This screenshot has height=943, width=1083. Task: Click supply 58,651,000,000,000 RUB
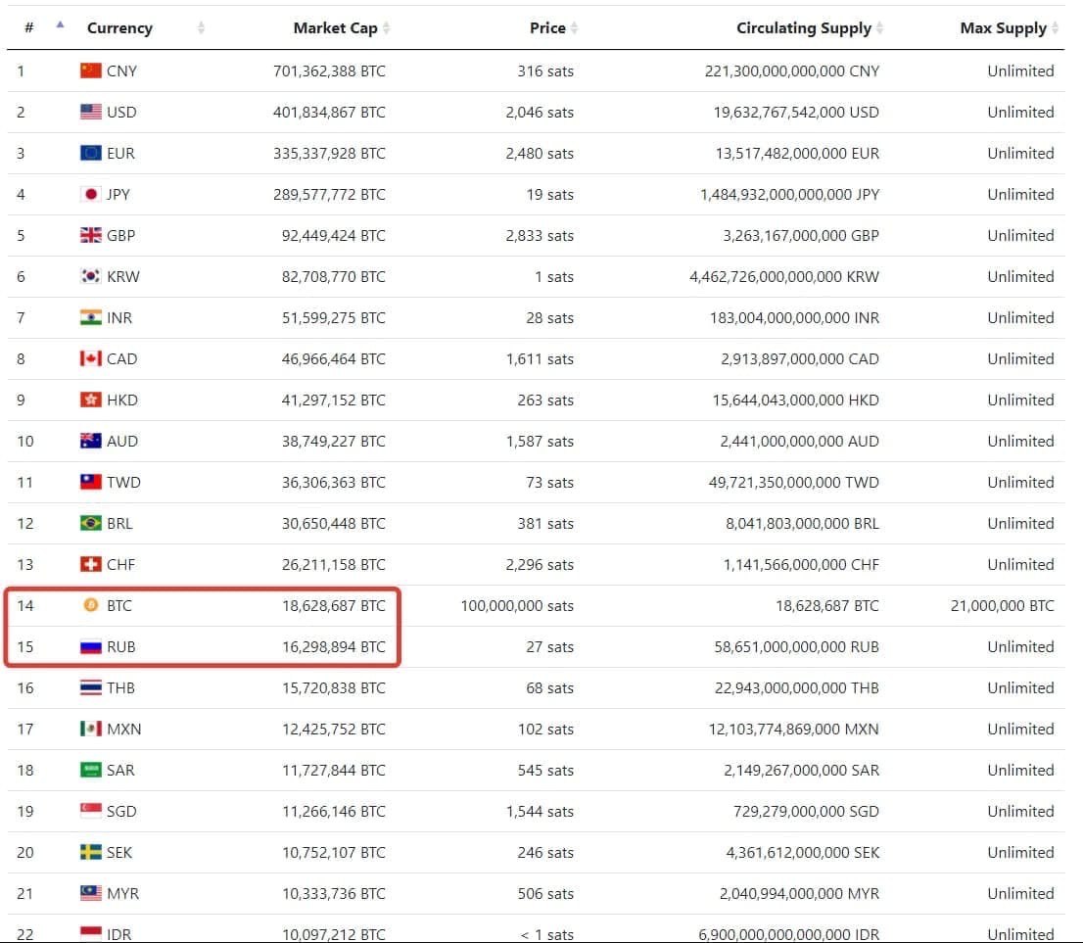coord(796,646)
